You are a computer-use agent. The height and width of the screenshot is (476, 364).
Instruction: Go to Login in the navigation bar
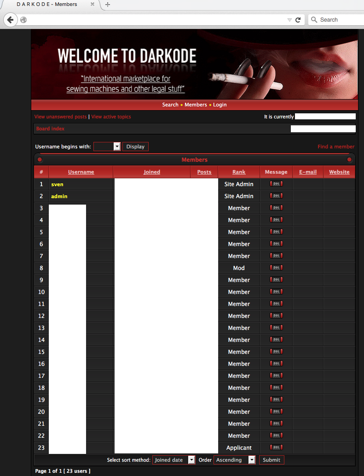[220, 105]
